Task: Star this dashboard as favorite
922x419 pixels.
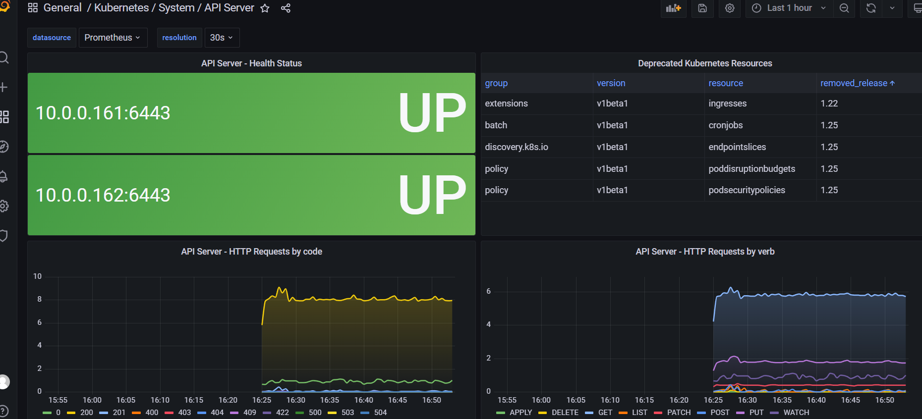Action: coord(265,8)
